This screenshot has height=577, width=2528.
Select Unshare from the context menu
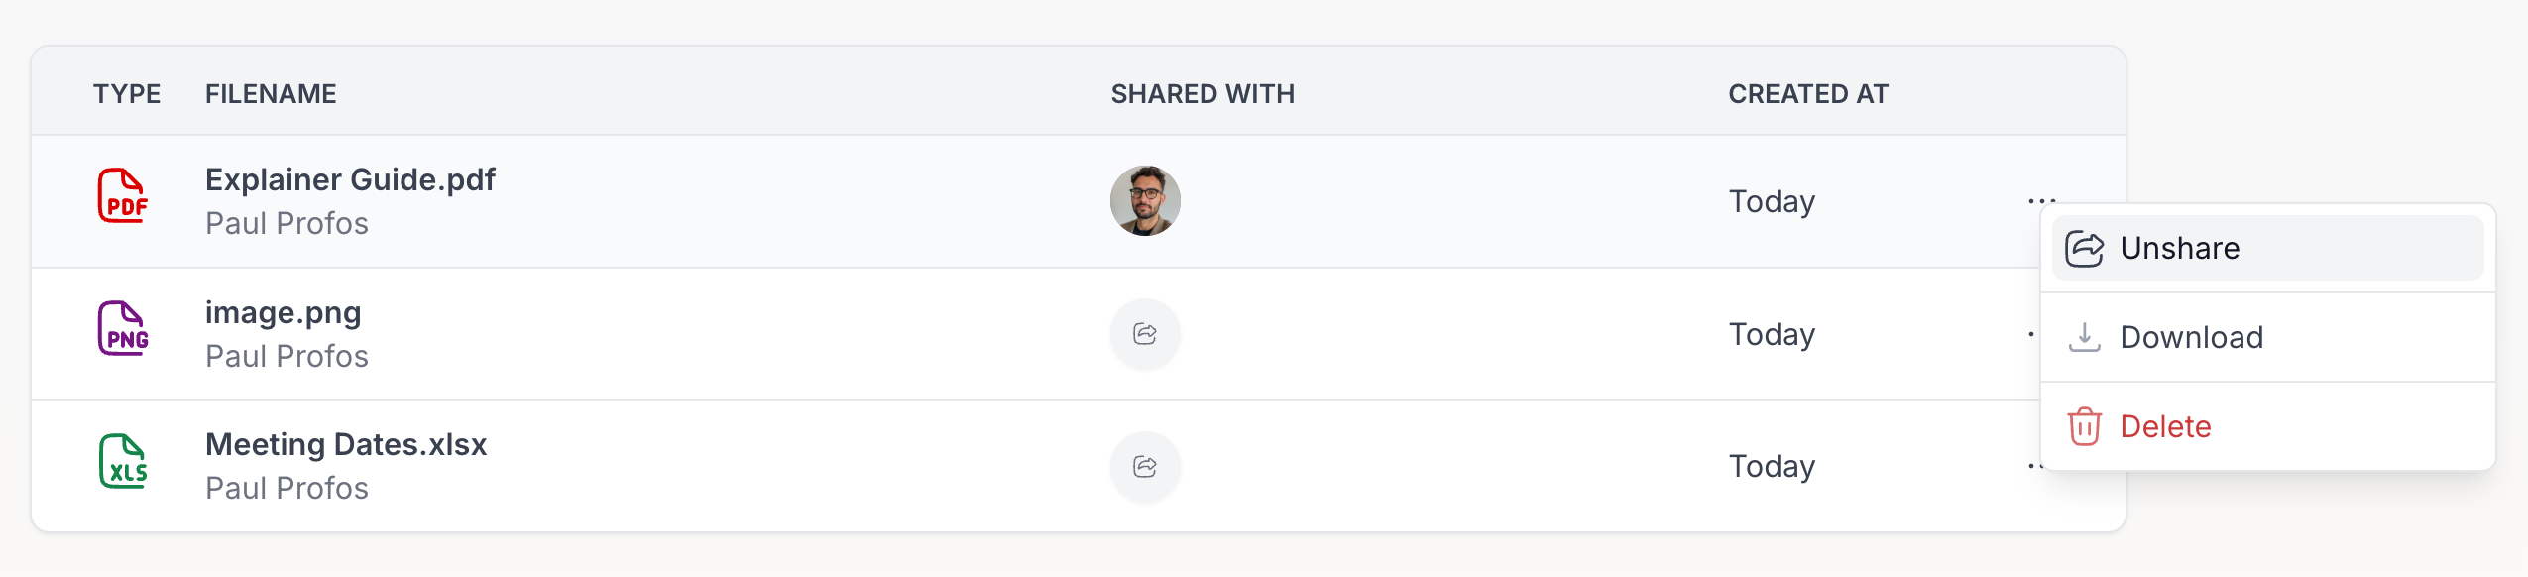pos(2179,248)
